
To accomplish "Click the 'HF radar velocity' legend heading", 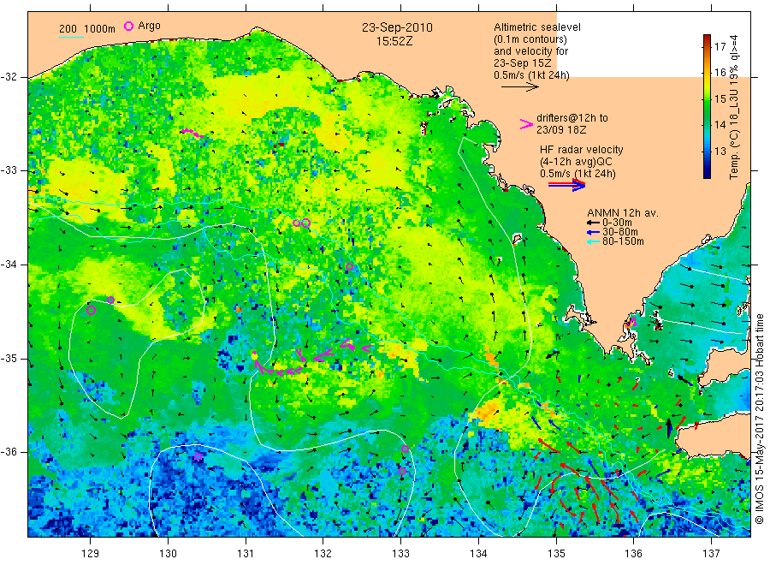I will pyautogui.click(x=582, y=150).
